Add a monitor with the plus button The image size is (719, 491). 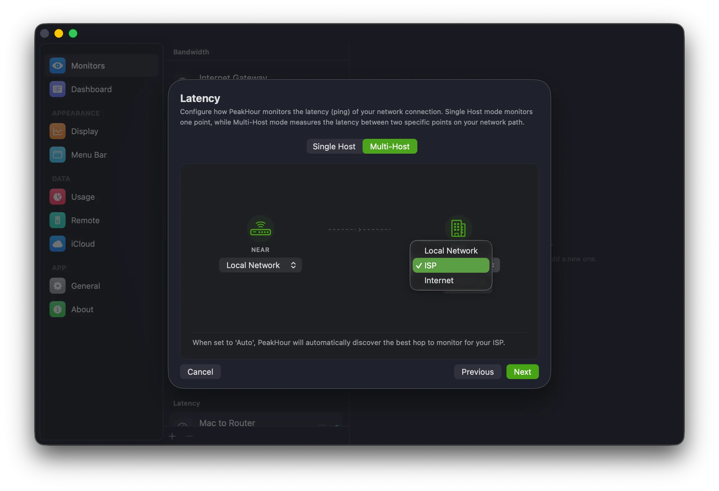point(172,436)
